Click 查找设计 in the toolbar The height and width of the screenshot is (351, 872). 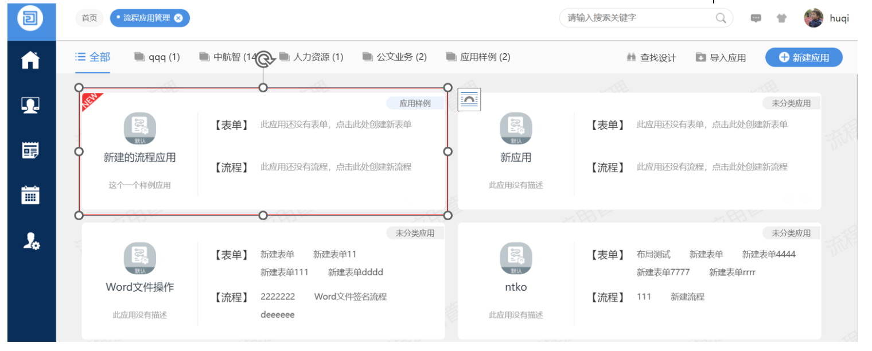pyautogui.click(x=652, y=57)
